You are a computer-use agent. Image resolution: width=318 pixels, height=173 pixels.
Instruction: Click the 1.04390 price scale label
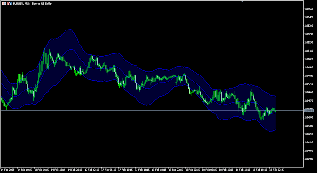[309, 117]
